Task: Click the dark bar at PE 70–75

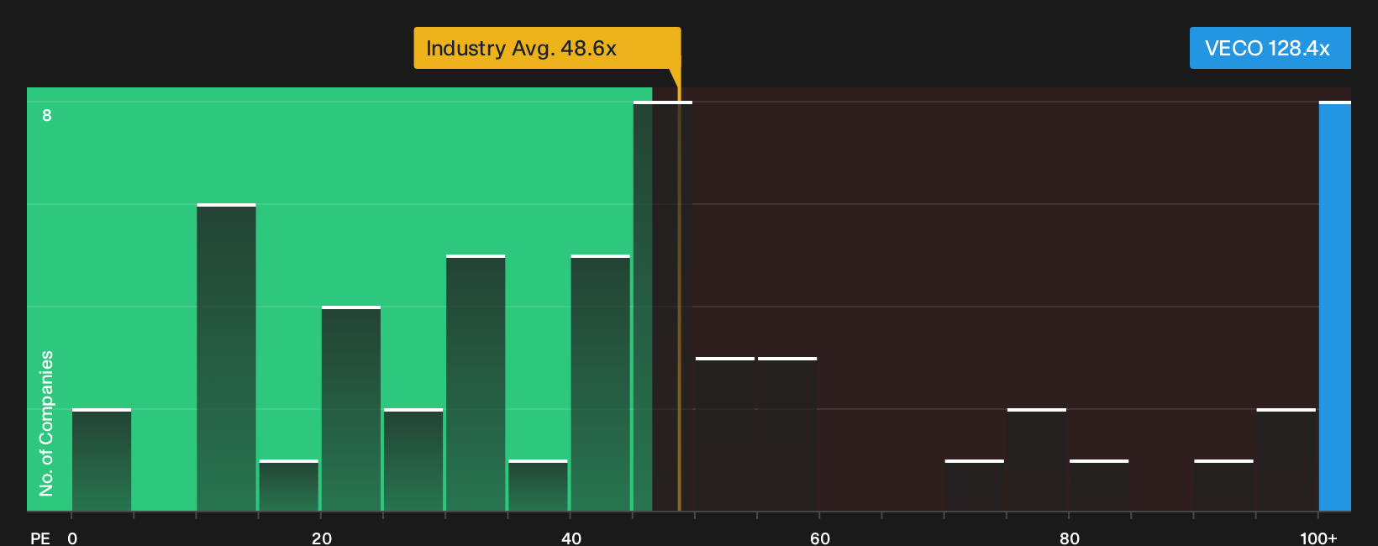Action: 975,486
